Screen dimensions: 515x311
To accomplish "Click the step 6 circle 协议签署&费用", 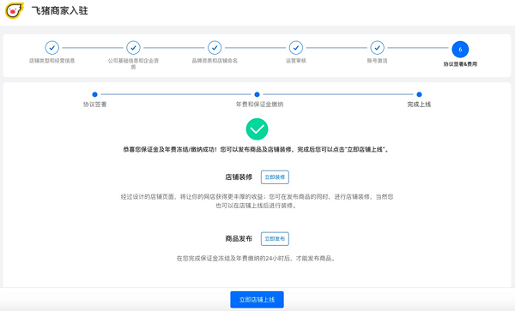I will [x=460, y=49].
